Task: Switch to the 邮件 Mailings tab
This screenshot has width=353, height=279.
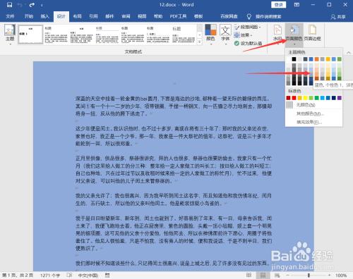Action: click(x=109, y=16)
